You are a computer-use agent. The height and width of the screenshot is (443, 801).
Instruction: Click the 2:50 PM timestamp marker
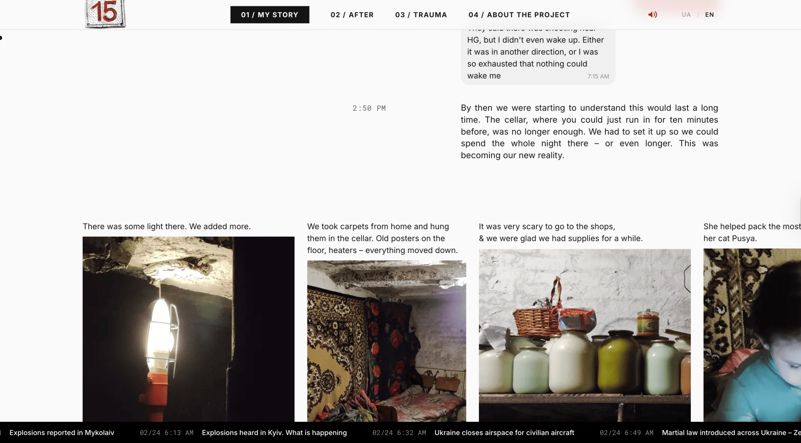[x=369, y=108]
